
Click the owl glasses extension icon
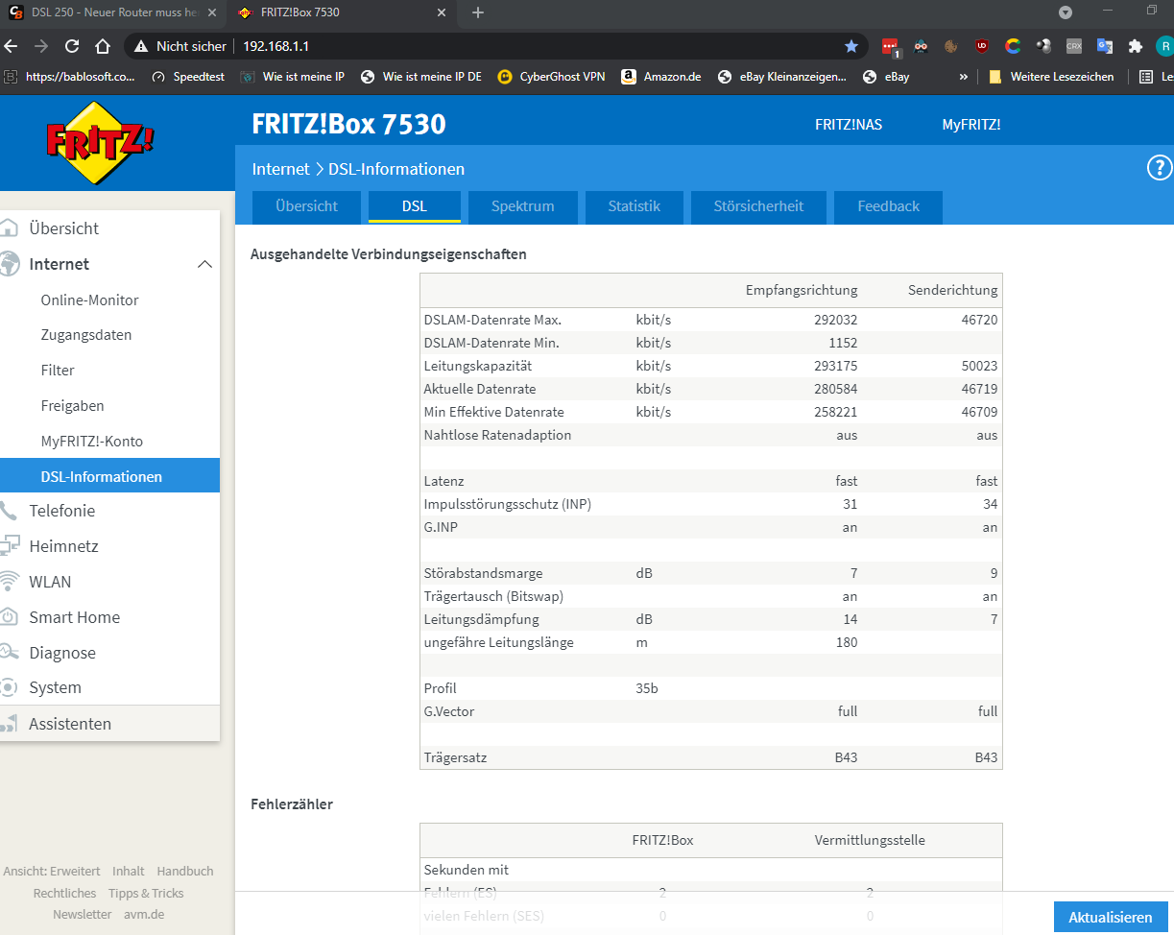pyautogui.click(x=921, y=46)
